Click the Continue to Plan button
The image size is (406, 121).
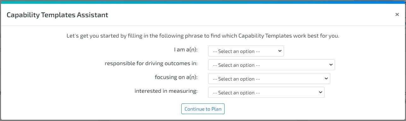tap(203, 109)
